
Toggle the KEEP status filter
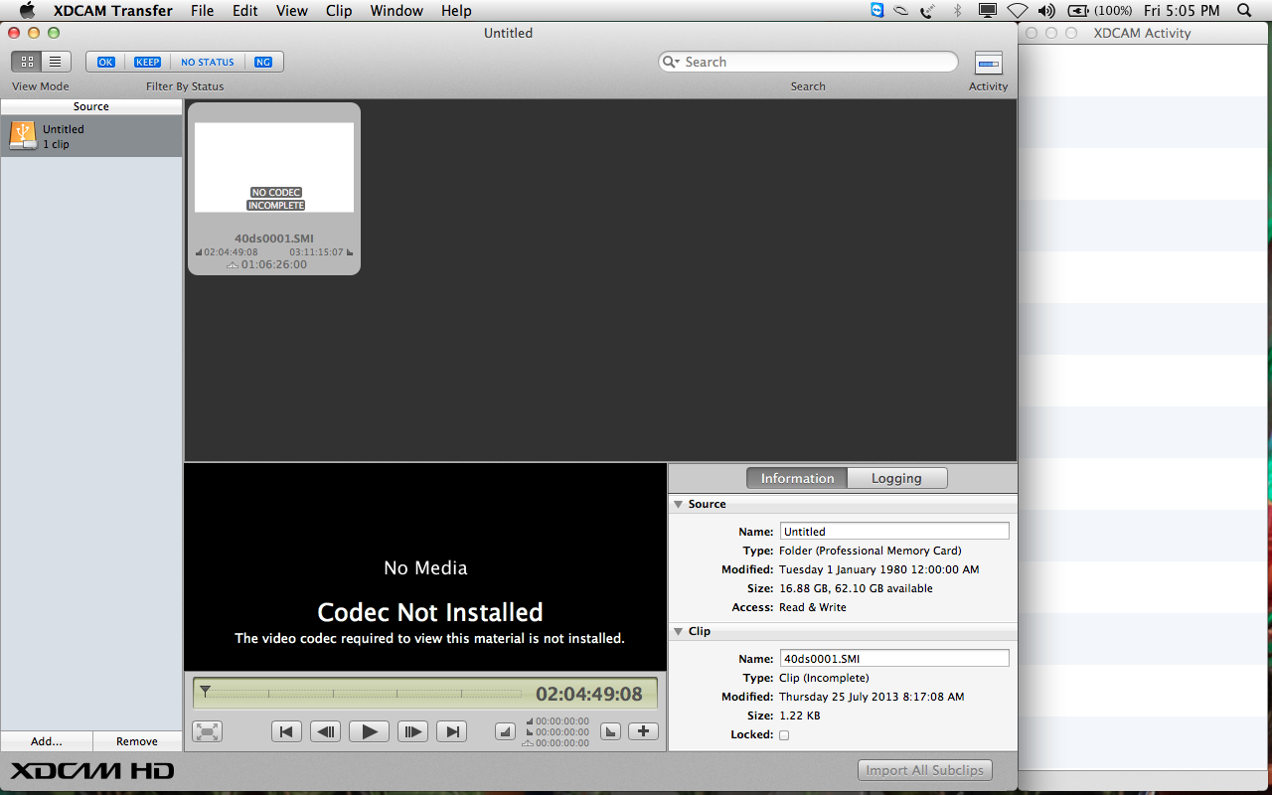point(148,62)
